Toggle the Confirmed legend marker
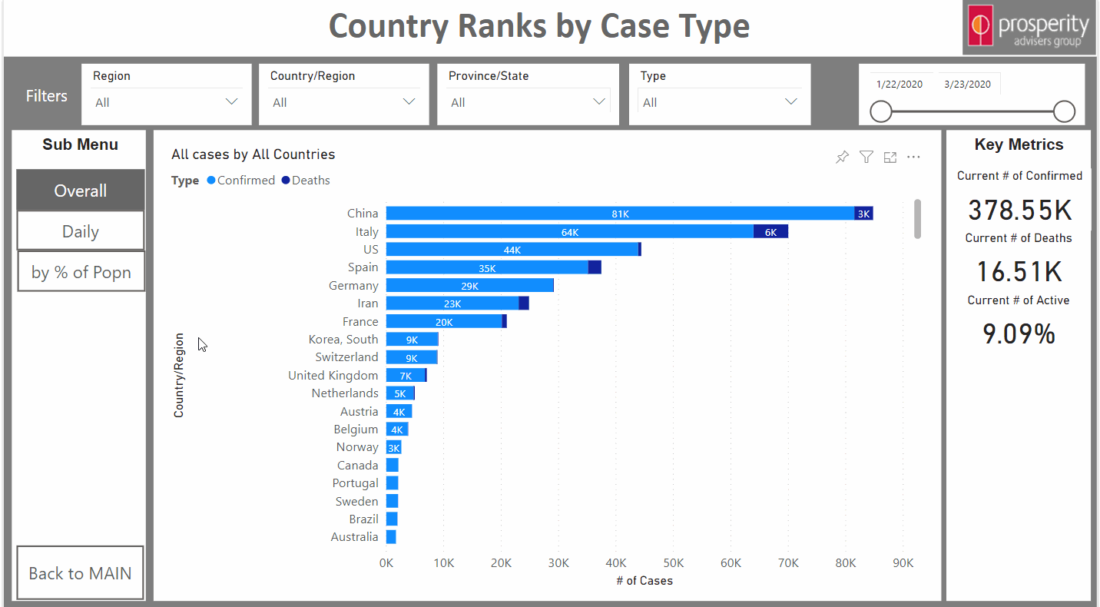This screenshot has width=1100, height=607. [211, 181]
